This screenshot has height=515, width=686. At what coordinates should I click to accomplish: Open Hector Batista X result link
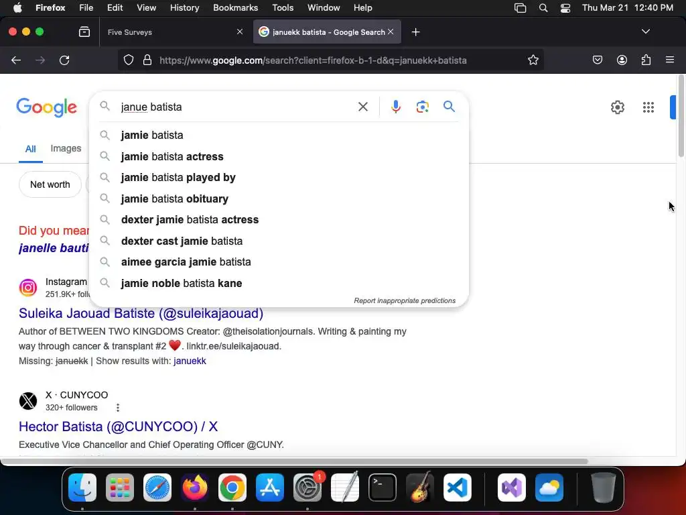pyautogui.click(x=118, y=426)
